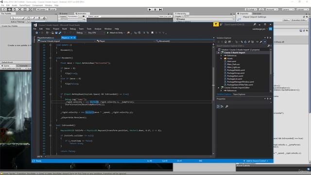Screen dimensions: 311x175
Task: Click the Save file toolbar icon
Action: 56,33
